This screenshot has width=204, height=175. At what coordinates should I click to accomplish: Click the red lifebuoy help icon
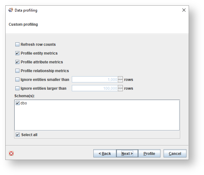click(11, 153)
